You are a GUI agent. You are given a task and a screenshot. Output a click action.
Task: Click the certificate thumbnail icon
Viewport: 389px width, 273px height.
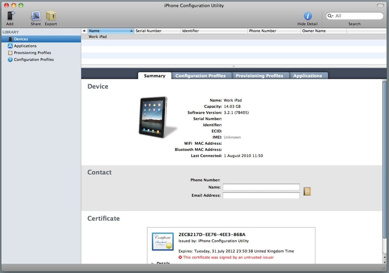pos(163,241)
